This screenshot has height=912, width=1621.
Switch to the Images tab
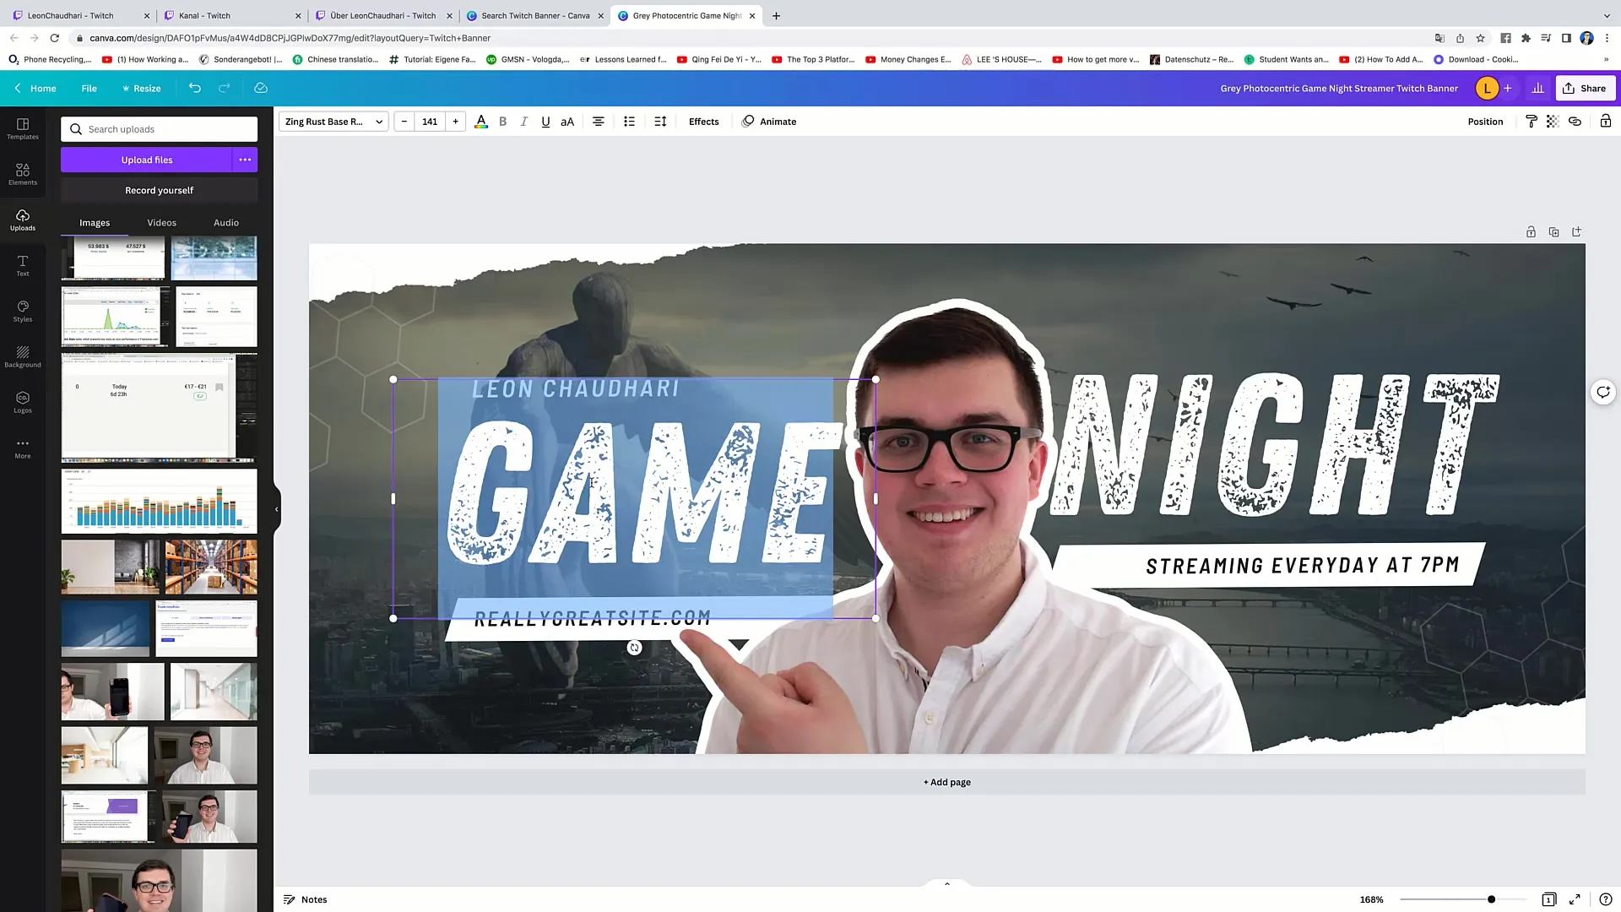click(95, 223)
